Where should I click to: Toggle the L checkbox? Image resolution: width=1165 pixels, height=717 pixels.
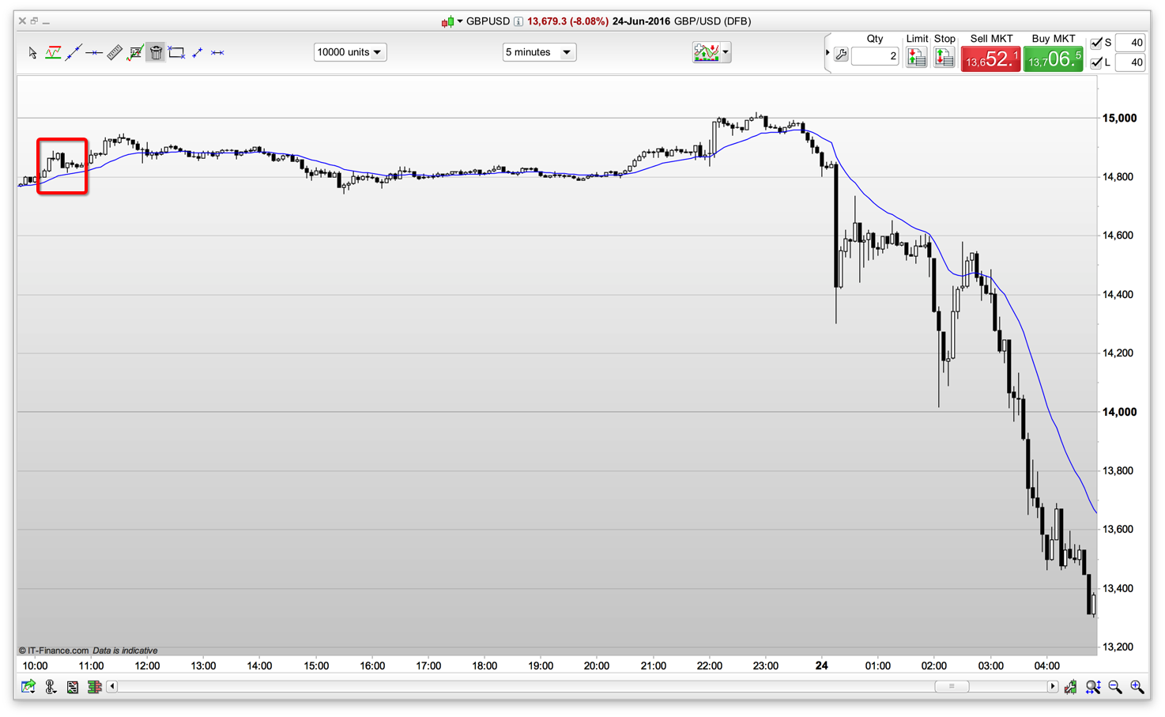(x=1096, y=62)
